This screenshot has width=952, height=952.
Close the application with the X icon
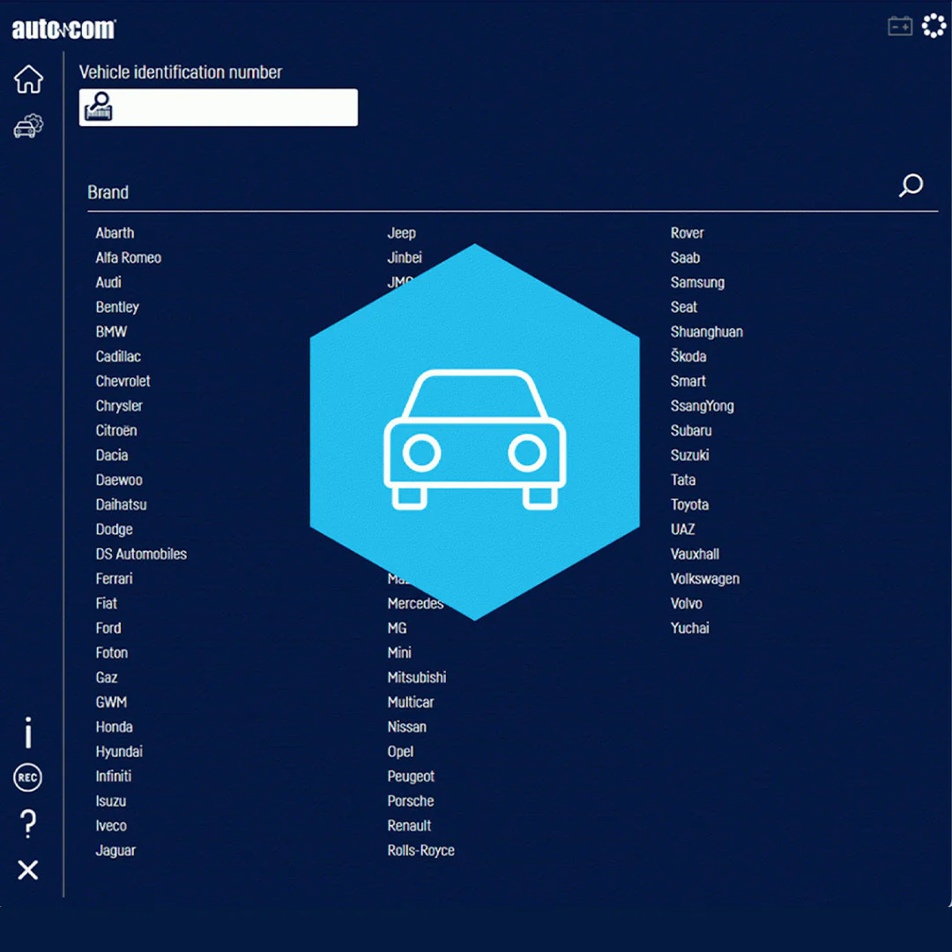coord(28,871)
